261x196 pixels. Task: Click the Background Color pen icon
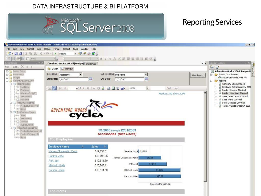pos(119,59)
